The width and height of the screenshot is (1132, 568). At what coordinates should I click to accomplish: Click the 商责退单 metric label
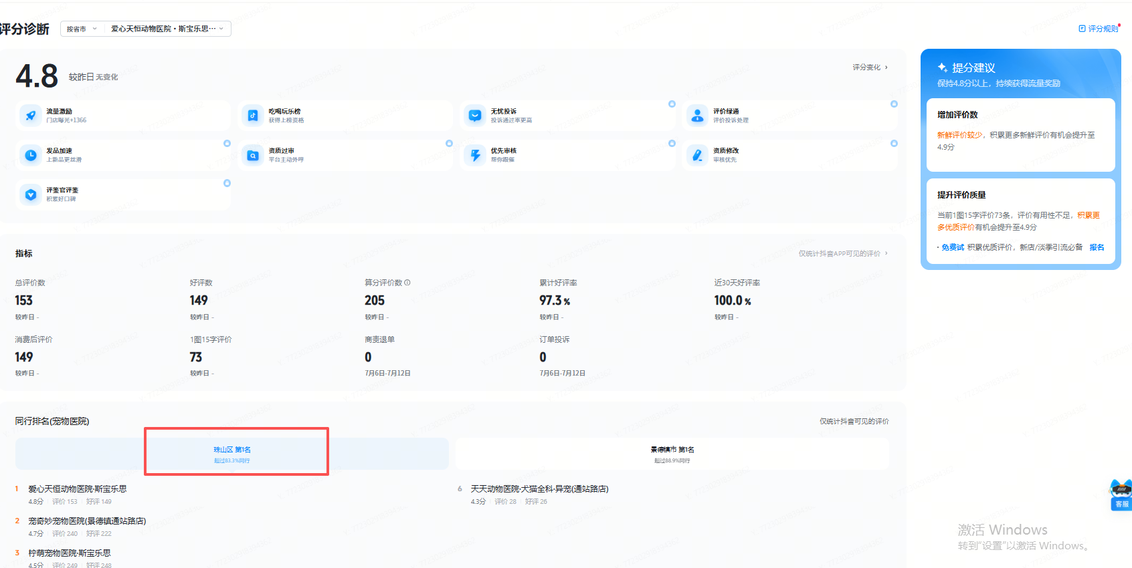379,339
